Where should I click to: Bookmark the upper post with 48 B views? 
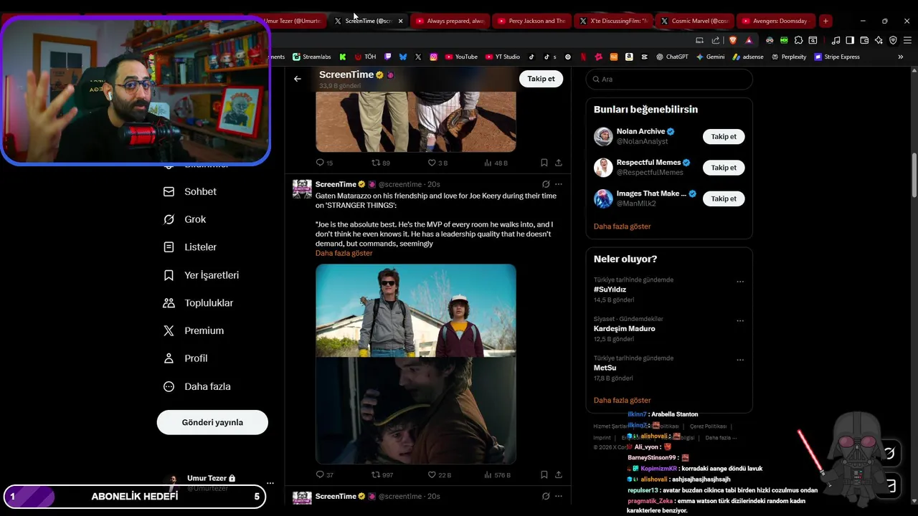click(x=544, y=163)
